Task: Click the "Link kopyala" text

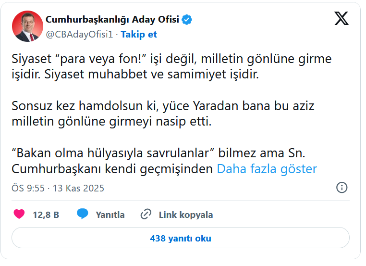Action: point(186,215)
